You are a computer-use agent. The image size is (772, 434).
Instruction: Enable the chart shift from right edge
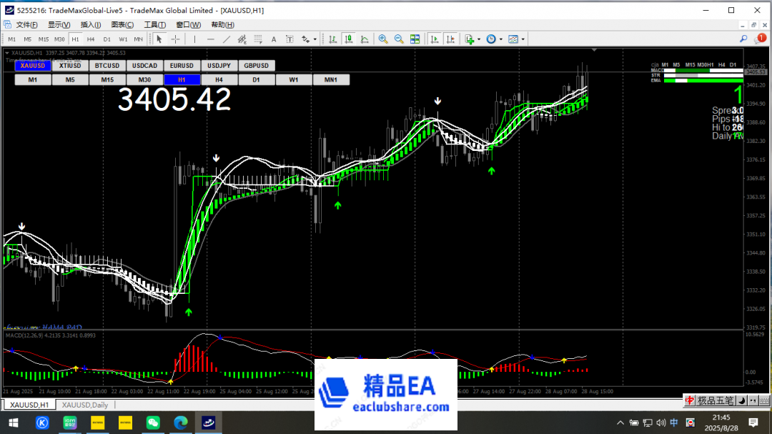pos(451,39)
